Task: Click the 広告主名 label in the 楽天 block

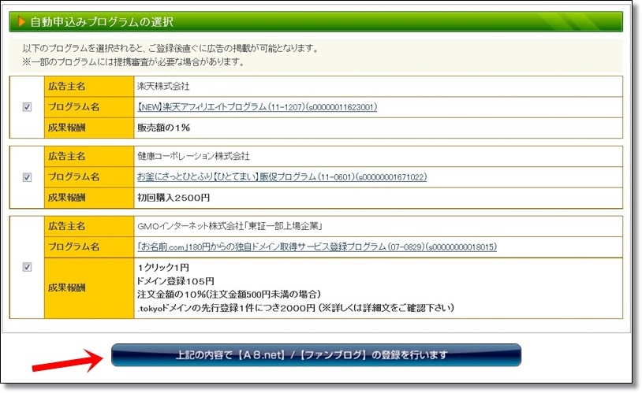Action: point(67,87)
